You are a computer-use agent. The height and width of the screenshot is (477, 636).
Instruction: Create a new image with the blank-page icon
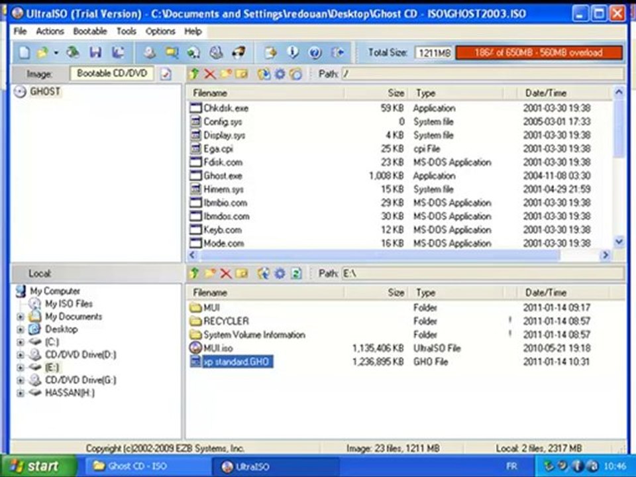coord(25,52)
